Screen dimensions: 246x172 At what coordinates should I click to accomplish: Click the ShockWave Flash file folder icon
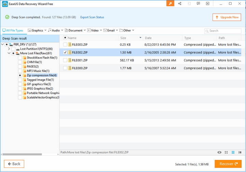(x=25, y=58)
